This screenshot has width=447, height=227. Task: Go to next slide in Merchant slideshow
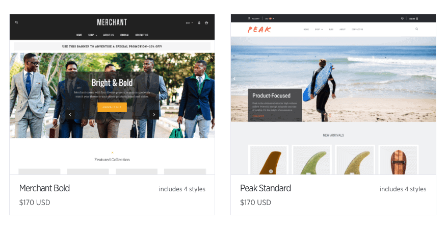click(154, 115)
